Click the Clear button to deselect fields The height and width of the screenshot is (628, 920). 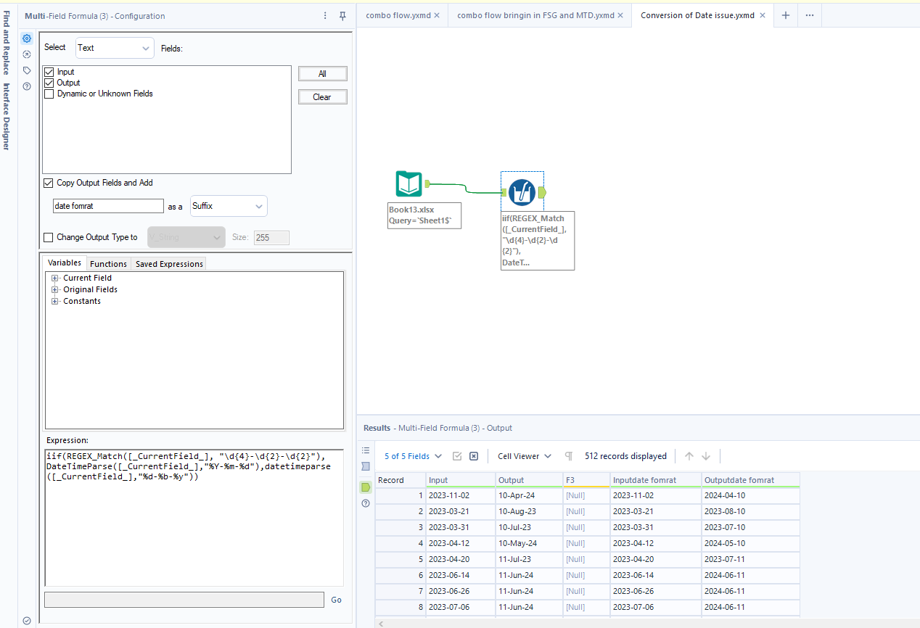coord(322,96)
